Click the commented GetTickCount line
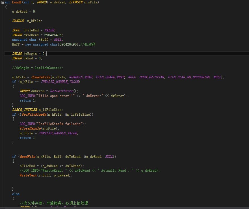The width and height of the screenshot is (249, 209). 38,68
